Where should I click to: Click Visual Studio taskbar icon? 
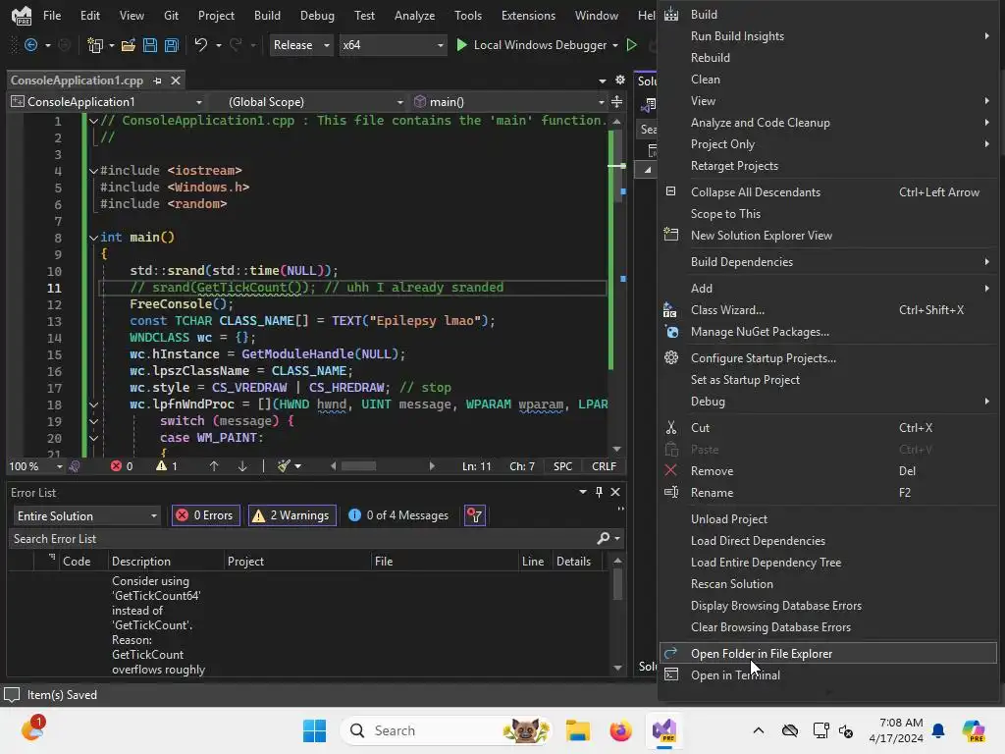(664, 730)
